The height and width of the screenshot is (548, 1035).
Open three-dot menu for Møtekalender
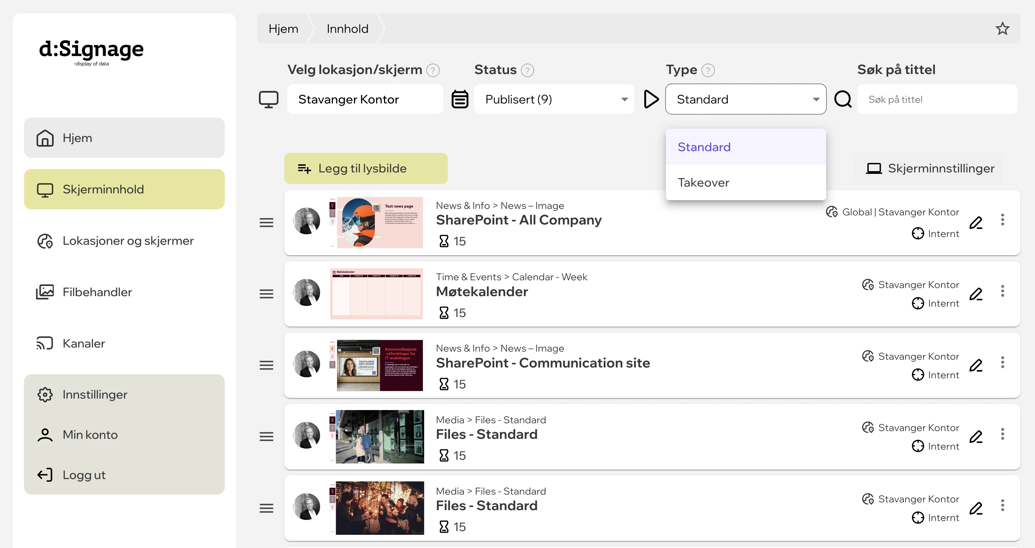pos(1002,291)
